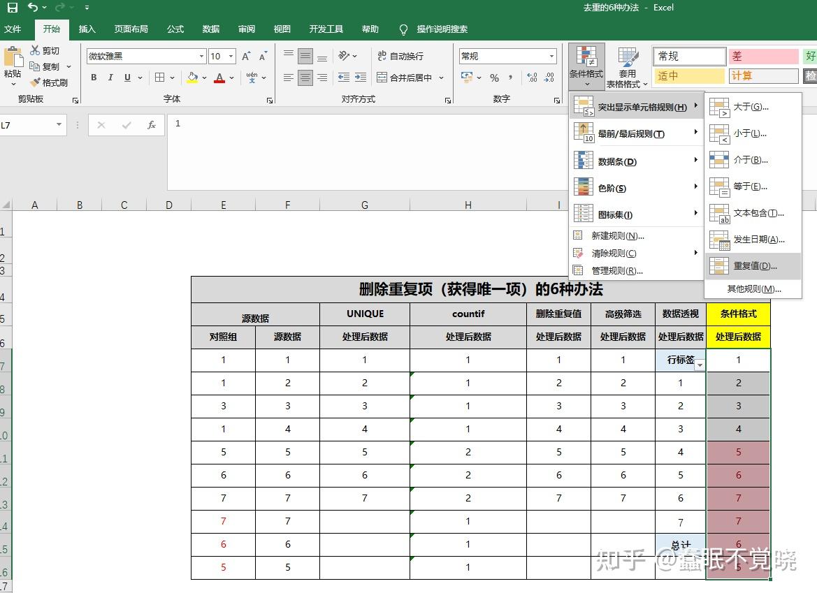Click the formula bar confirm checkmark
The image size is (817, 593).
(x=126, y=125)
